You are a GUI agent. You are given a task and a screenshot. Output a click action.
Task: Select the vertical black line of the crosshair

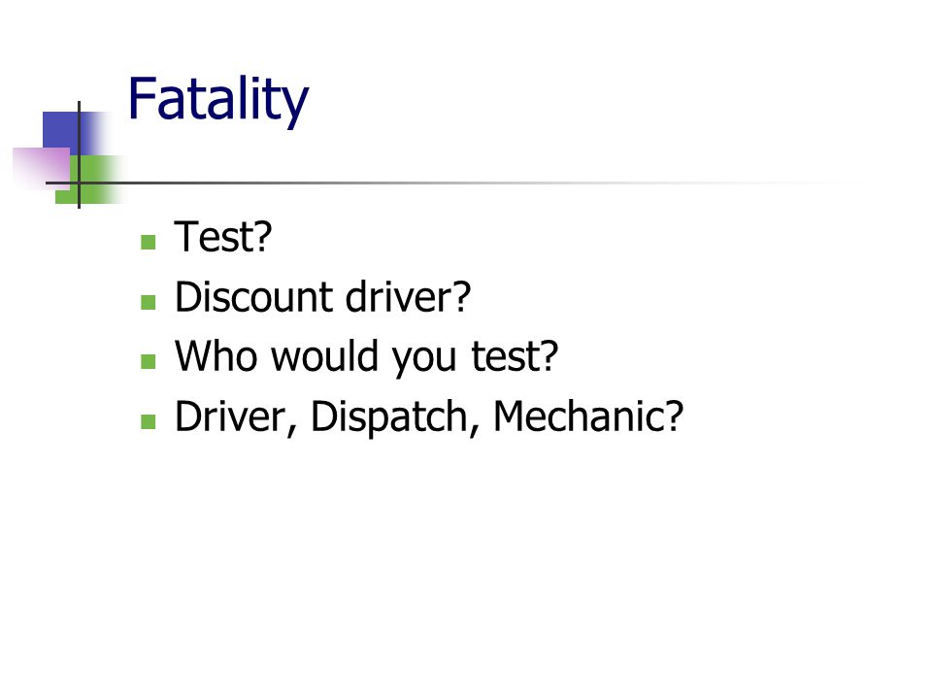79,154
